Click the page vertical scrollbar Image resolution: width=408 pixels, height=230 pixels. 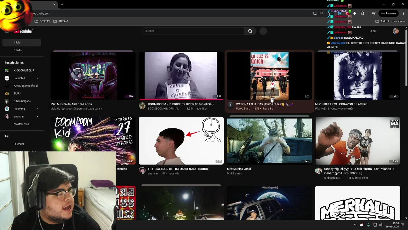tap(406, 57)
